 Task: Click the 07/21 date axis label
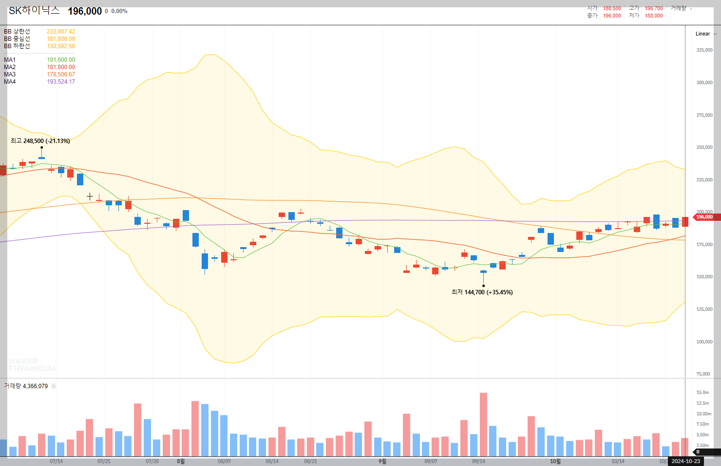(104, 461)
